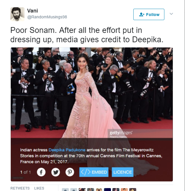Image resolution: width=185 pixels, height=191 pixels.
Task: Open Vani's profile picture
Action: coord(17,14)
